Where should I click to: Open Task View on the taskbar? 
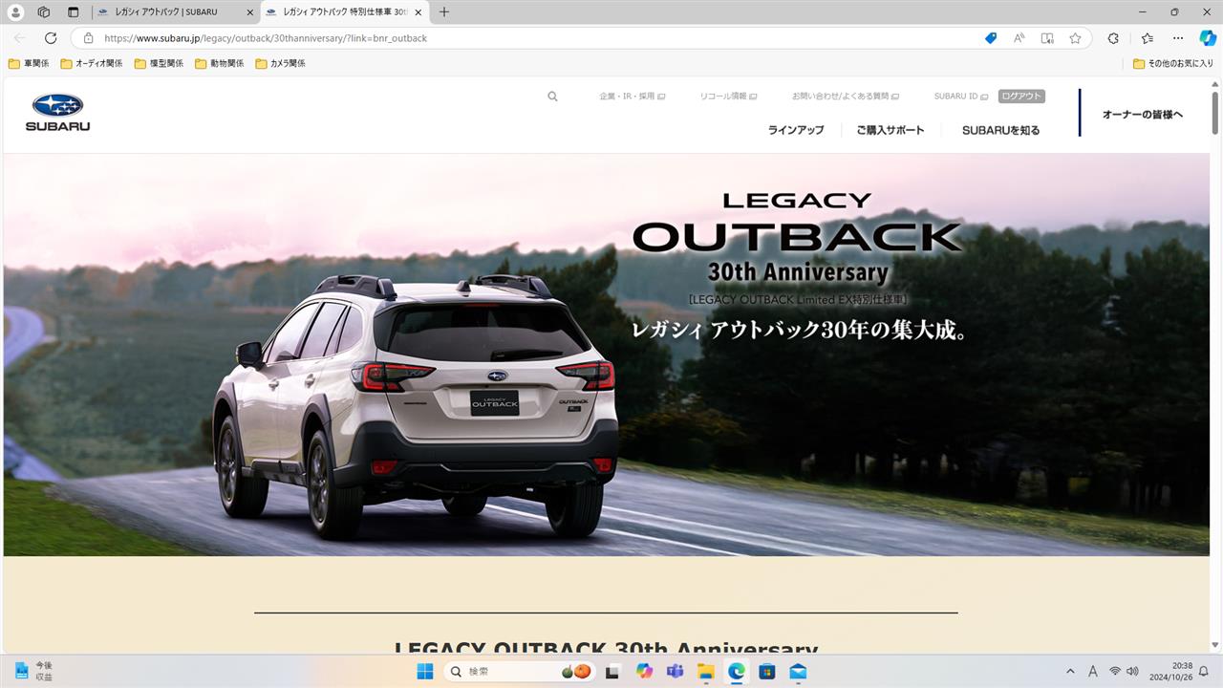[x=613, y=672]
